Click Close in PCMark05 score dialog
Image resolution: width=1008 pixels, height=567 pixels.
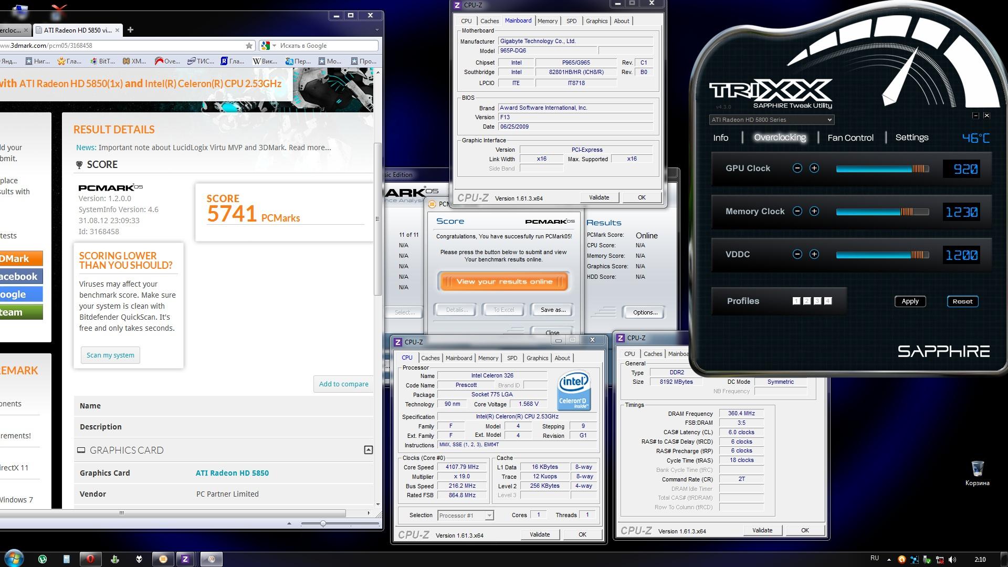pos(552,332)
